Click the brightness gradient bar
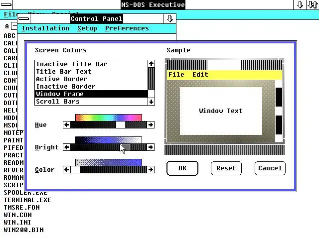The height and width of the screenshot is (239, 319). pyautogui.click(x=109, y=140)
